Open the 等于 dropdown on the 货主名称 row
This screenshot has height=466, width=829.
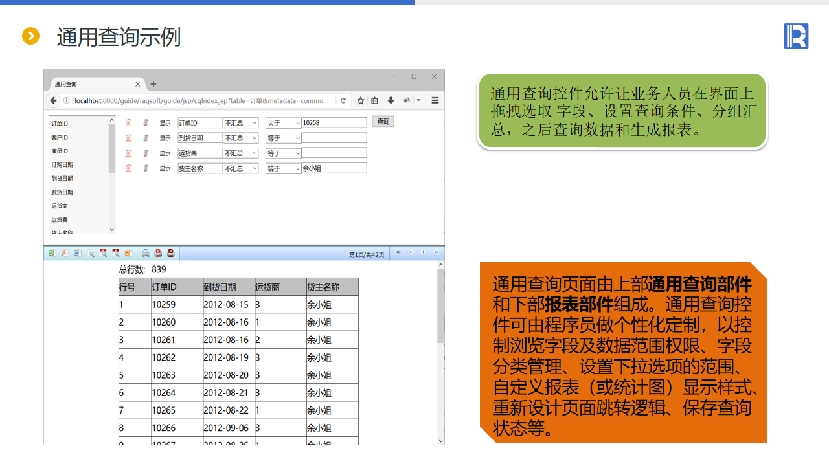tap(284, 168)
